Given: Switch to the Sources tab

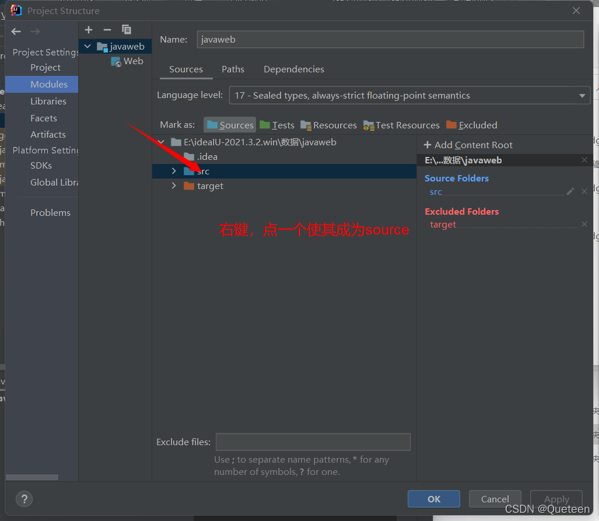Looking at the screenshot, I should [x=186, y=69].
